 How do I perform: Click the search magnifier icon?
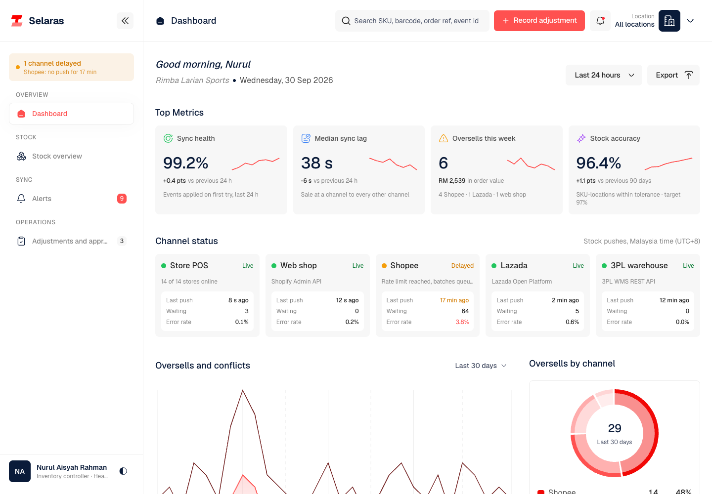click(346, 21)
